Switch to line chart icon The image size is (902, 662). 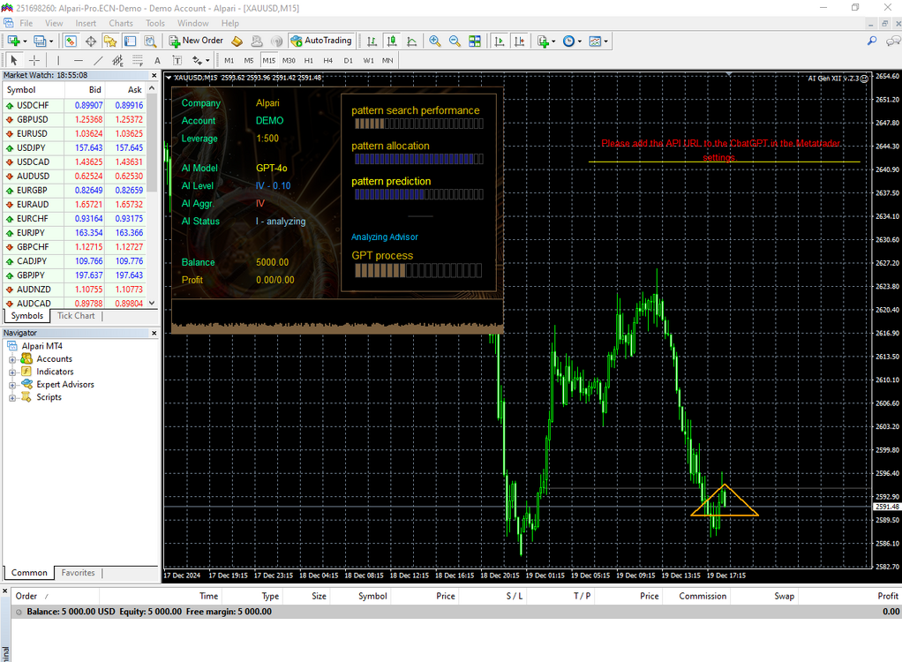[412, 41]
